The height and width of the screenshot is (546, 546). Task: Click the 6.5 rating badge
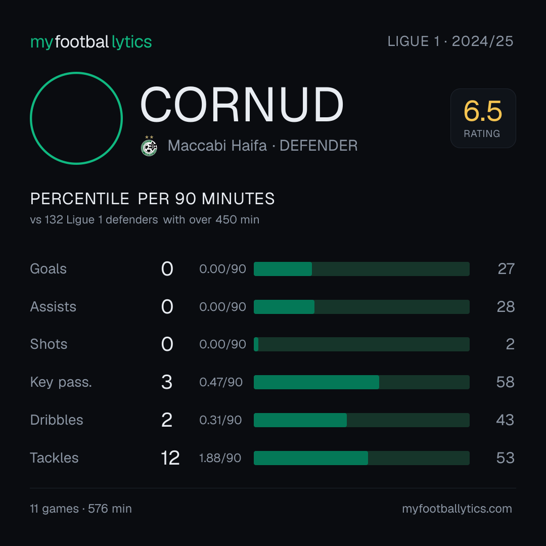[x=483, y=118]
